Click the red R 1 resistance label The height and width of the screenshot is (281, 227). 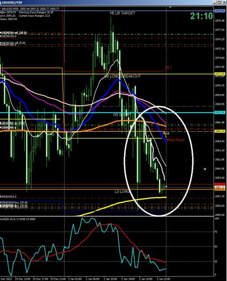[169, 68]
